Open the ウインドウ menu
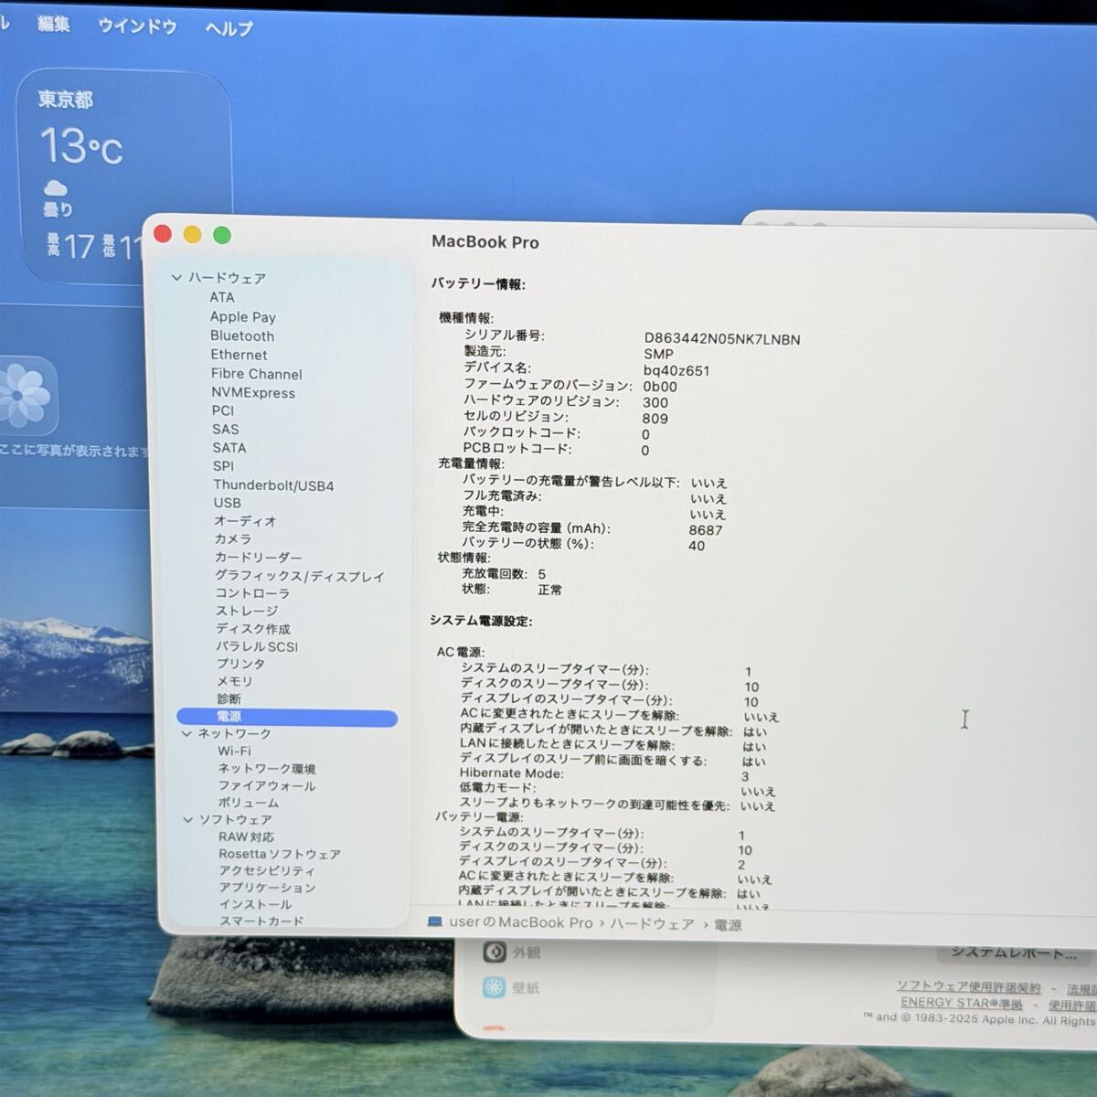Image resolution: width=1097 pixels, height=1097 pixels. (x=137, y=27)
